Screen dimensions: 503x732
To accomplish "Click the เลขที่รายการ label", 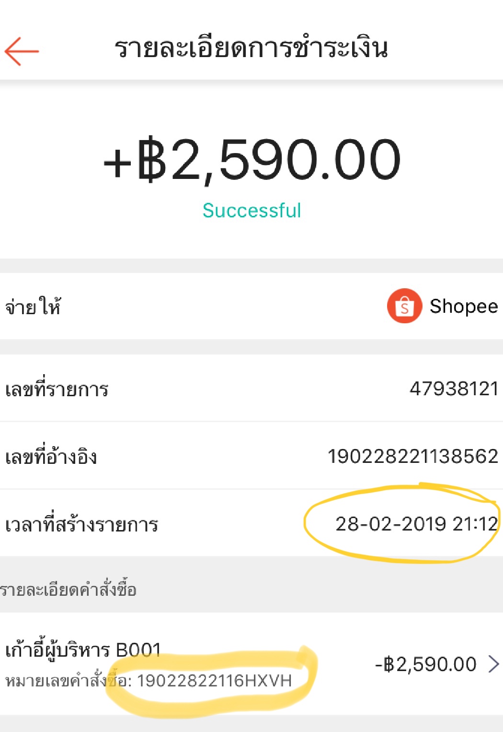I will pyautogui.click(x=57, y=390).
